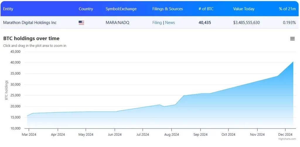Click the 25,000 y-axis label
300x147 pixels.
[15, 95]
